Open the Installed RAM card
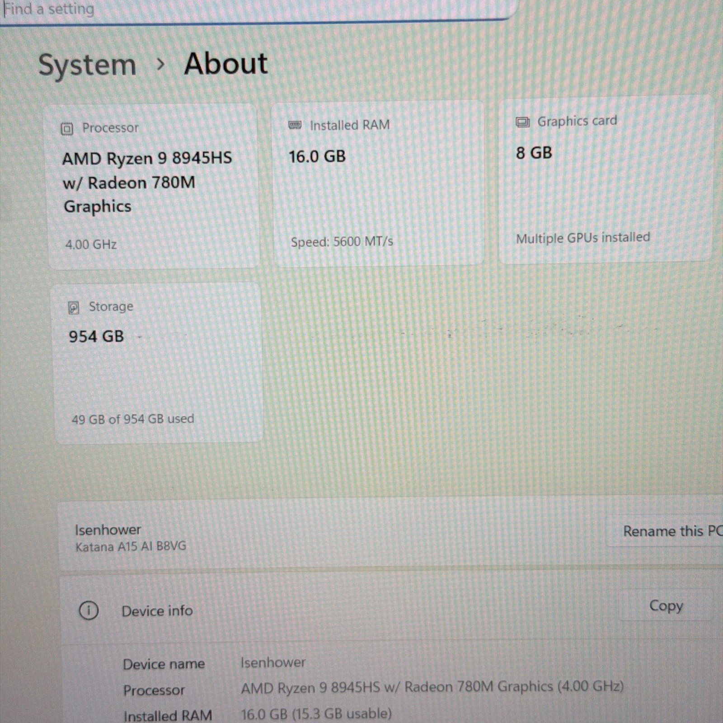 click(379, 183)
